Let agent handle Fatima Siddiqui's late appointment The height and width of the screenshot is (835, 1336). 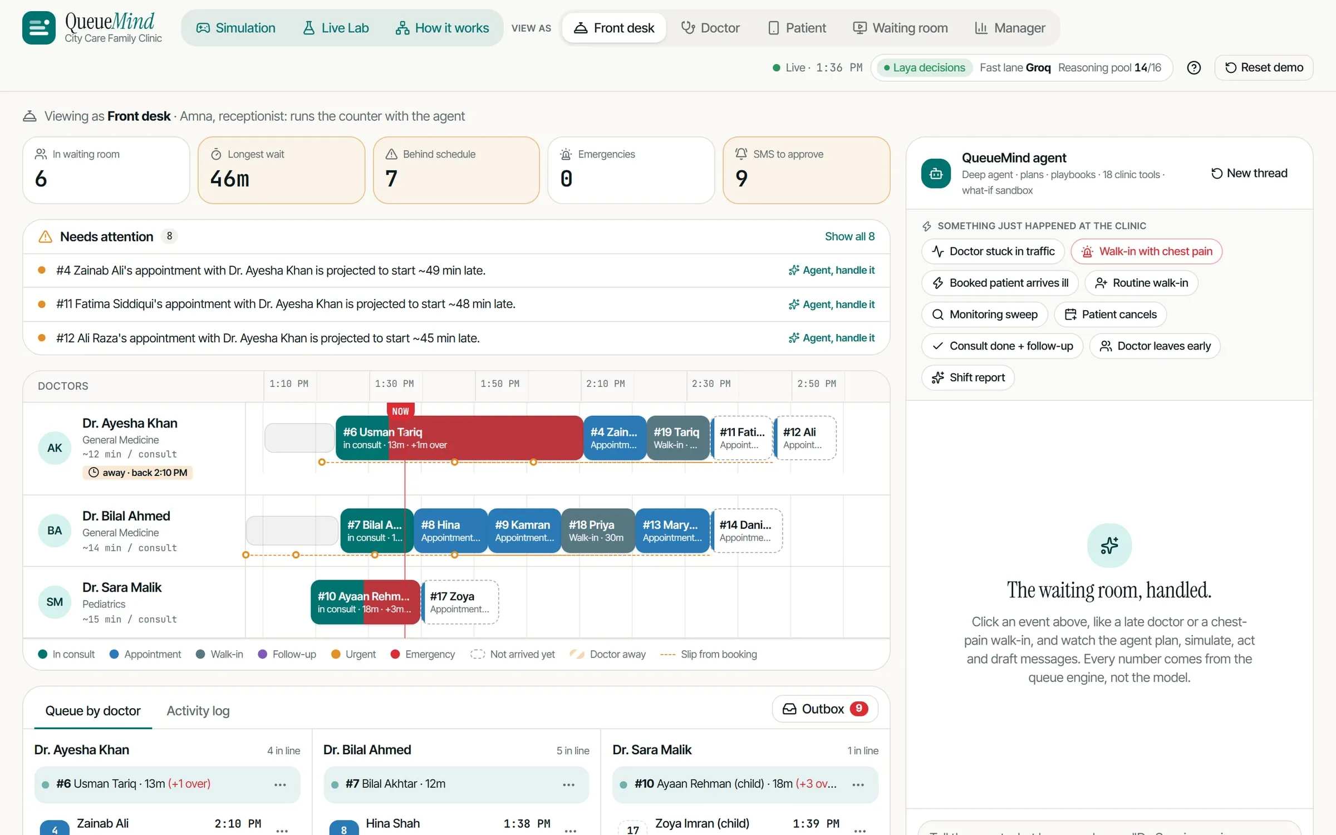pos(832,304)
